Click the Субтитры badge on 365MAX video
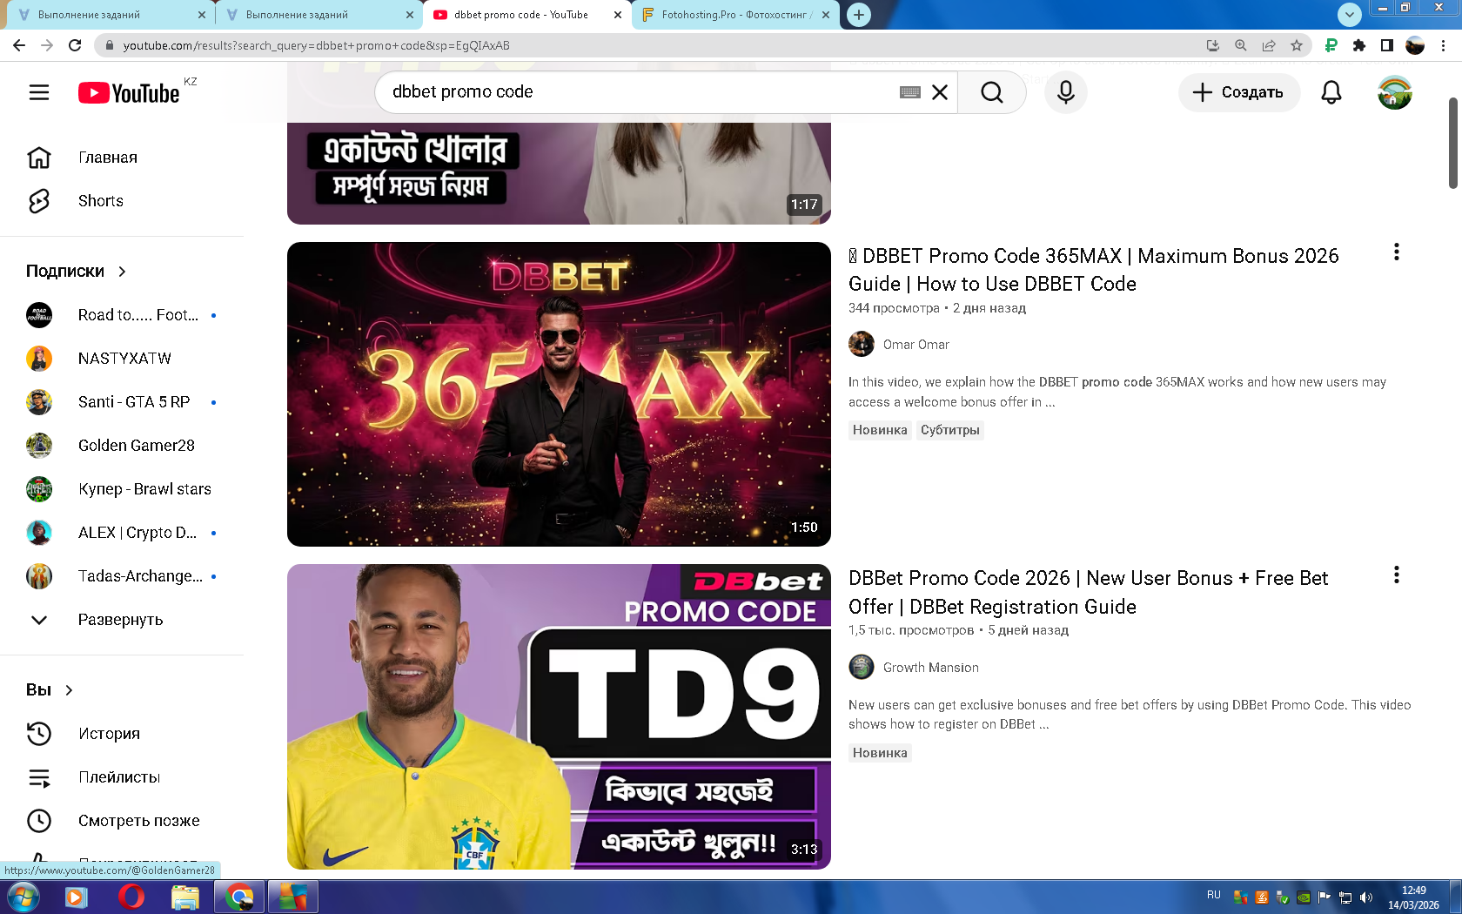Image resolution: width=1462 pixels, height=914 pixels. point(950,430)
